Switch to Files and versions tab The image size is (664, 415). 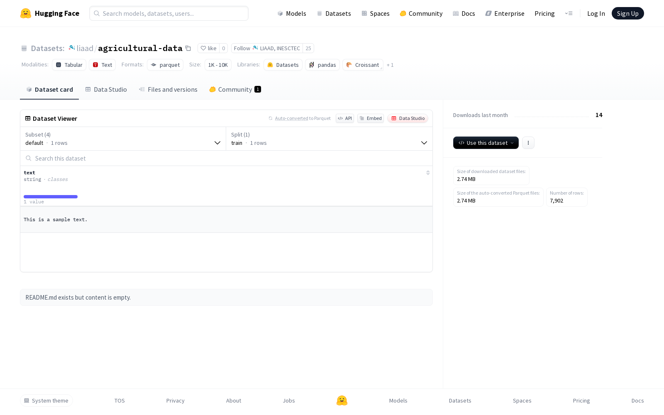tap(168, 90)
